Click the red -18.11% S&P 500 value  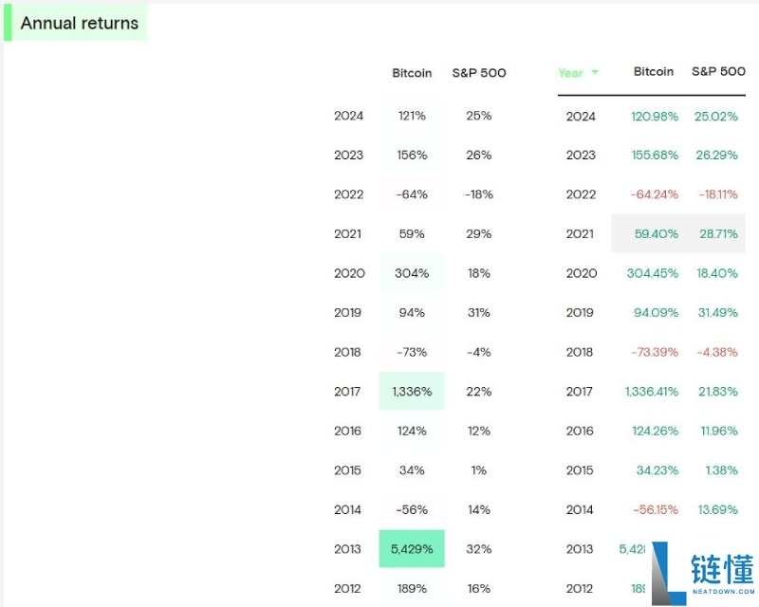click(716, 194)
